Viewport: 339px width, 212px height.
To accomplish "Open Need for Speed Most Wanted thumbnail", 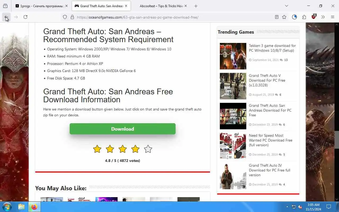I will point(233,146).
